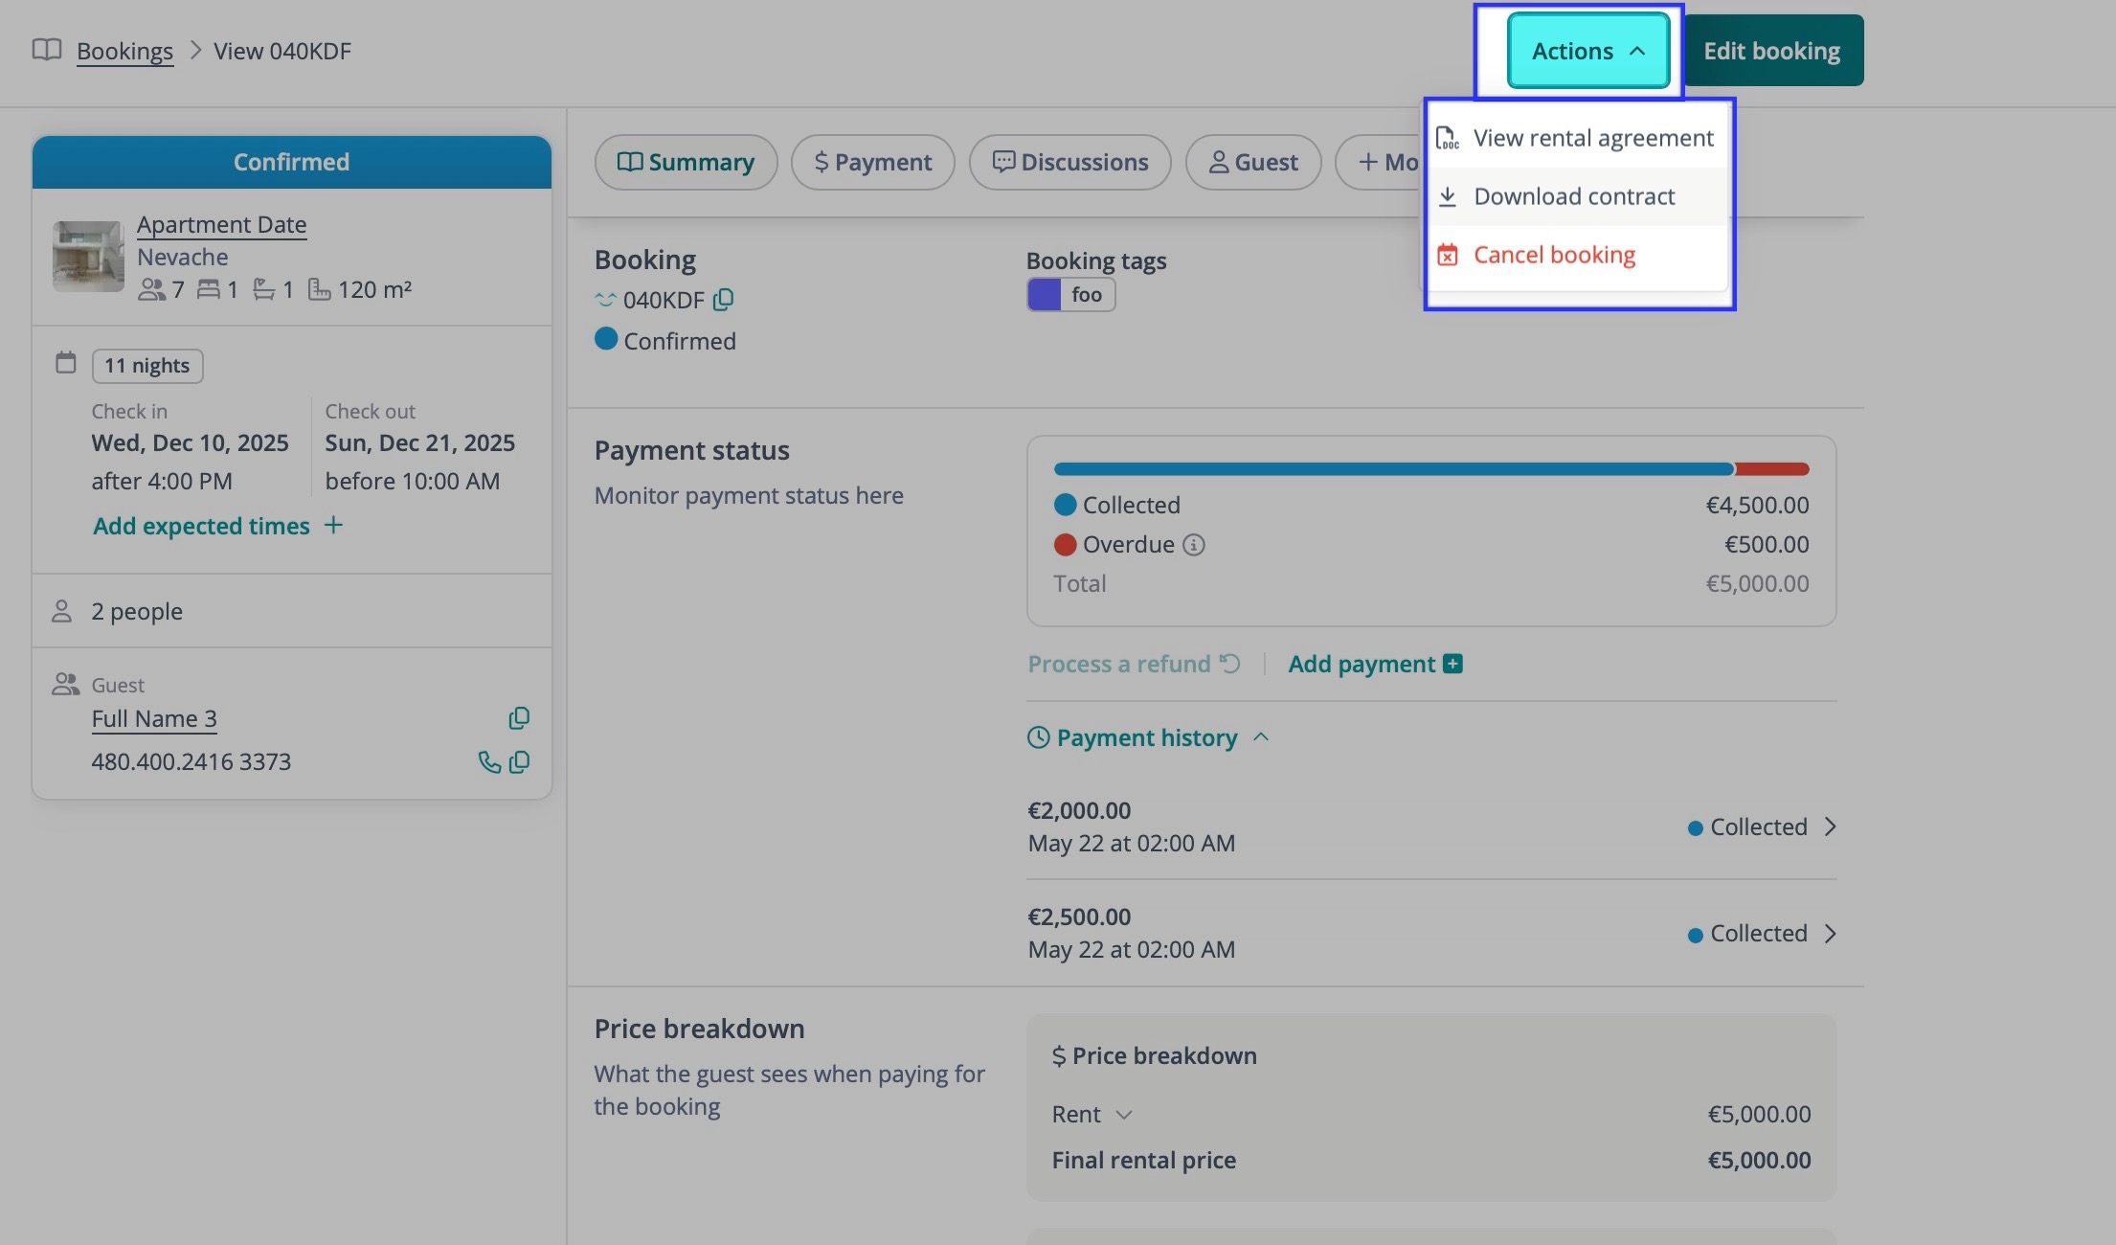Open the Apartment Date listing link

click(x=221, y=224)
